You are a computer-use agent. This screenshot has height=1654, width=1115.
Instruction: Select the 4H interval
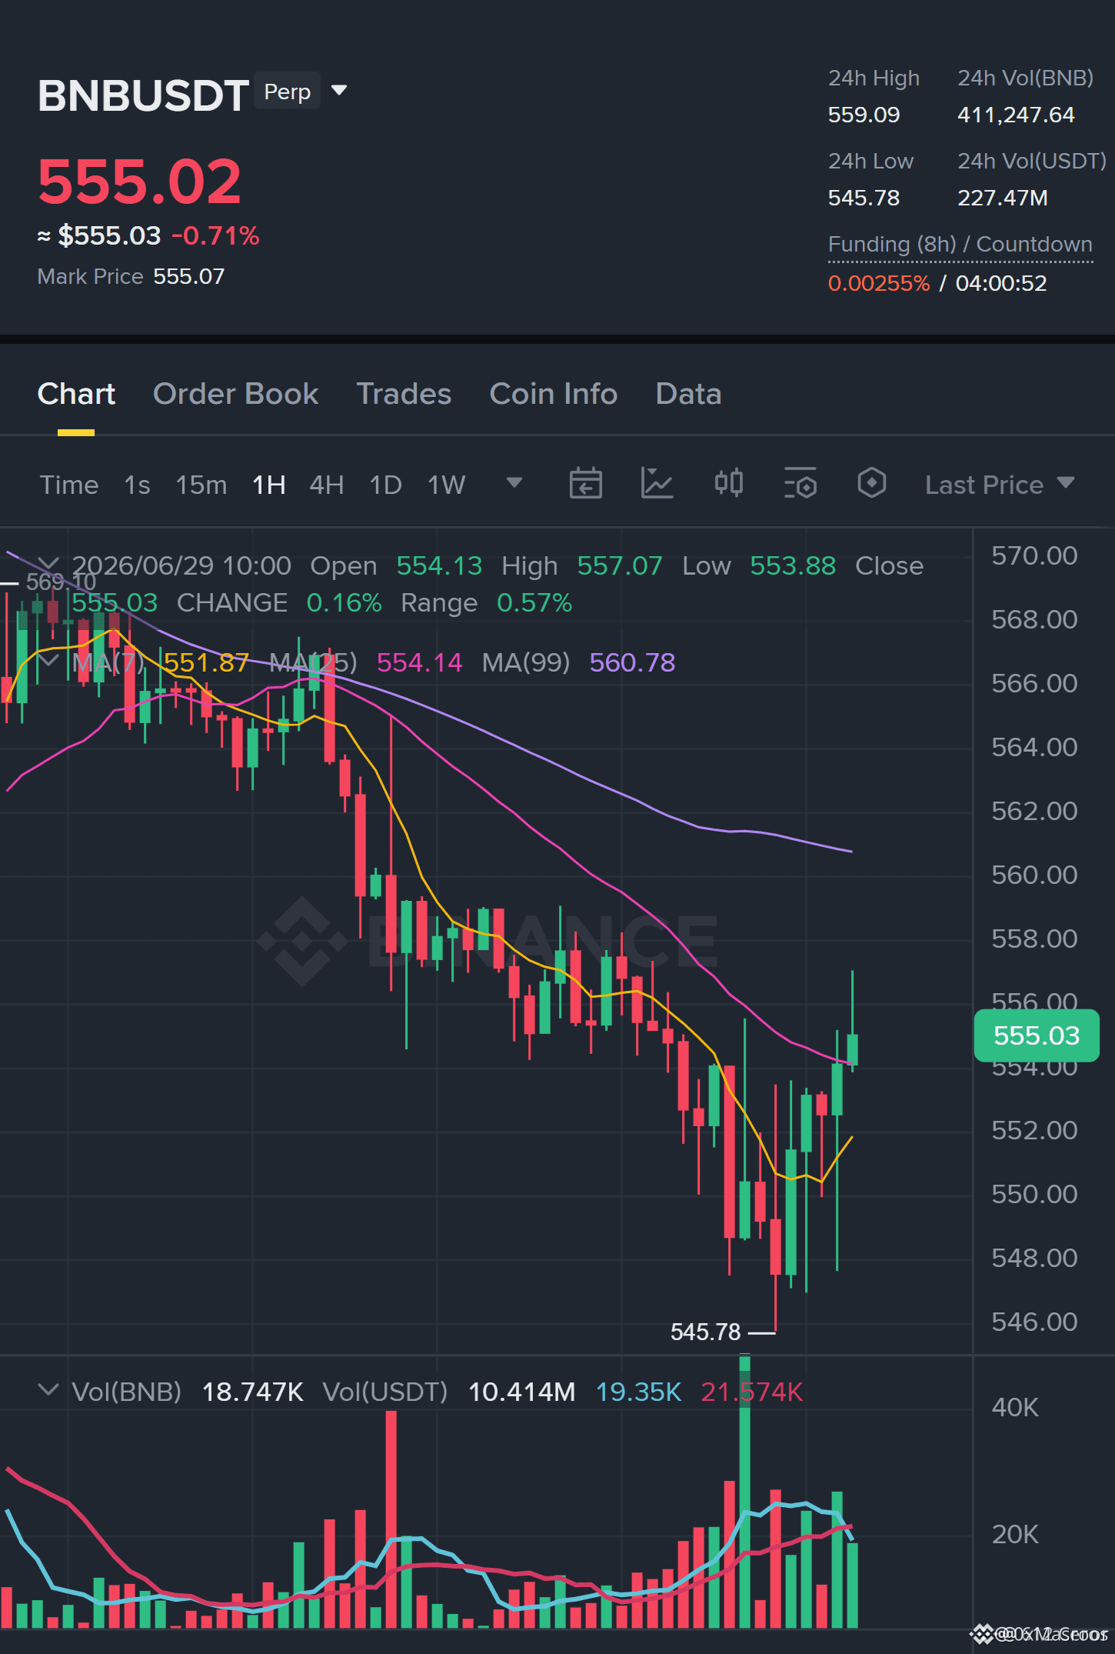tap(326, 485)
